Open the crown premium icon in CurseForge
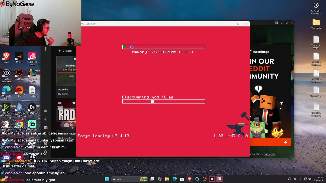326x183 pixels. 46,111
